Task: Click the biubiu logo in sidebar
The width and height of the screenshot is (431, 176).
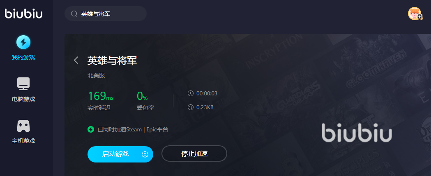Action: pyautogui.click(x=24, y=13)
